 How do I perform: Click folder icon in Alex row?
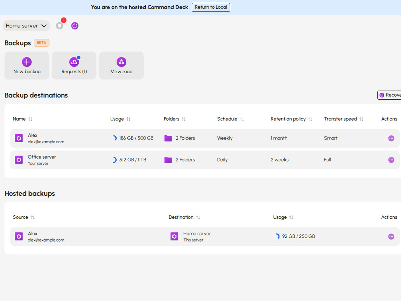168,138
